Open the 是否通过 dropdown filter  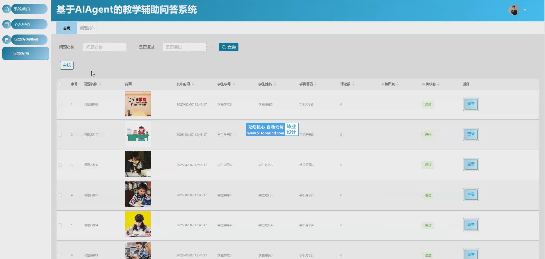tap(185, 47)
